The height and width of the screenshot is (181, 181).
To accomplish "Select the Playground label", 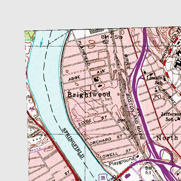I will 121,162.
